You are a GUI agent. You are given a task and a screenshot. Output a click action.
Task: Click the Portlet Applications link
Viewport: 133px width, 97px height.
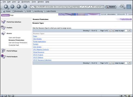(x=39, y=42)
